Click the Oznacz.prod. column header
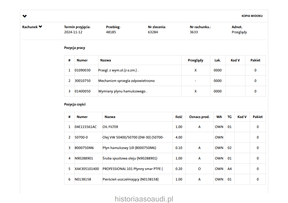Image resolution: width=288 pixels, height=203 pixels. [x=199, y=117]
